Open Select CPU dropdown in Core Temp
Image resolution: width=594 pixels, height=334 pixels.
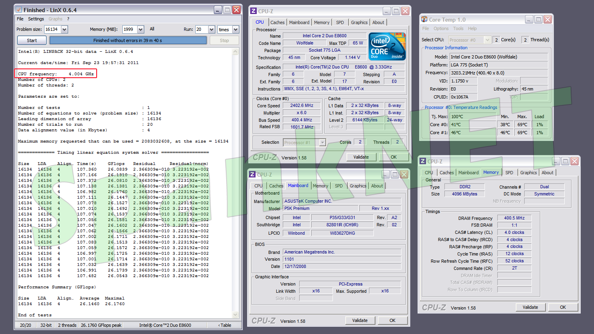click(x=487, y=40)
